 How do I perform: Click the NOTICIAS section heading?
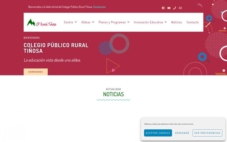113,94
